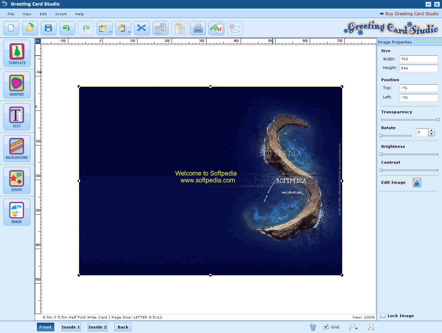The image size is (442, 333).
Task: Click the Edit Image icon
Action: point(417,183)
